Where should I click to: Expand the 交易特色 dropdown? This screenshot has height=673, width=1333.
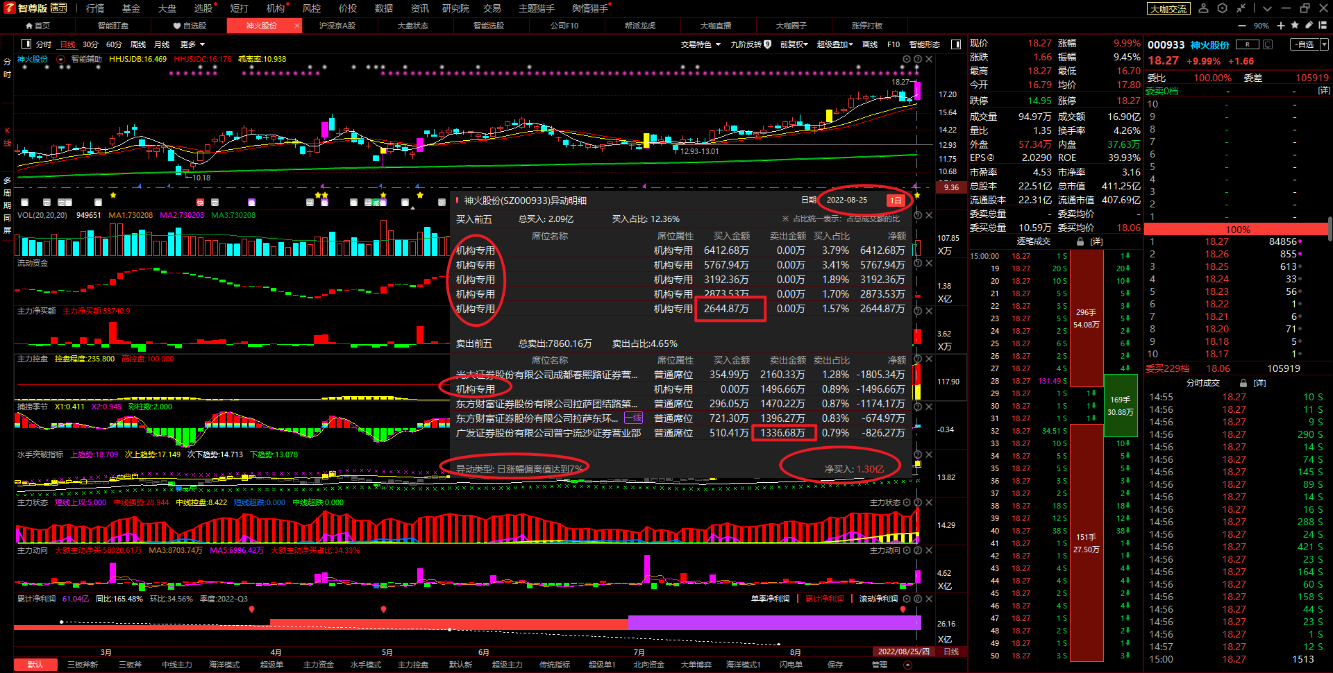point(700,44)
